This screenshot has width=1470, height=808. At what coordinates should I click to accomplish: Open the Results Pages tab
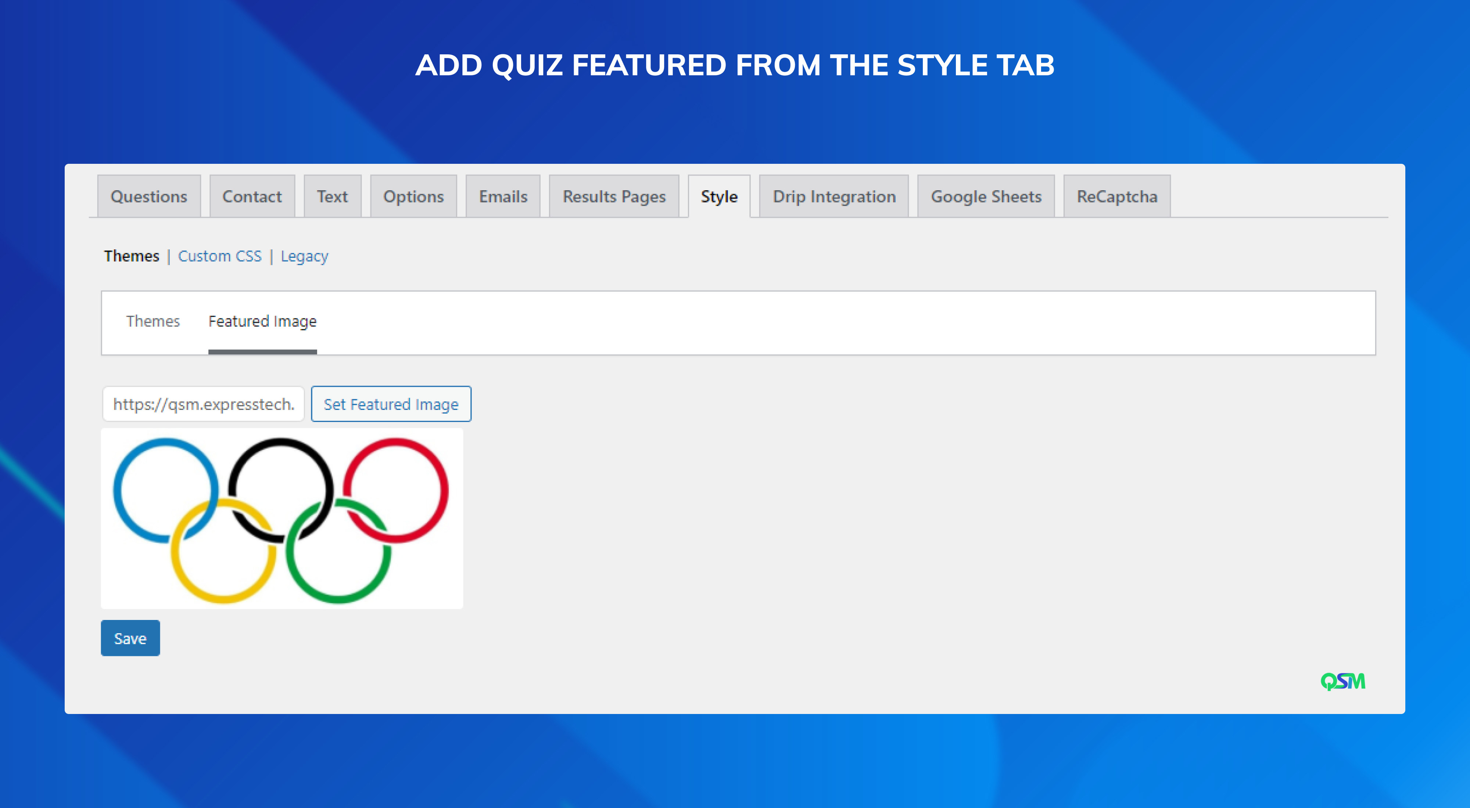(x=614, y=196)
